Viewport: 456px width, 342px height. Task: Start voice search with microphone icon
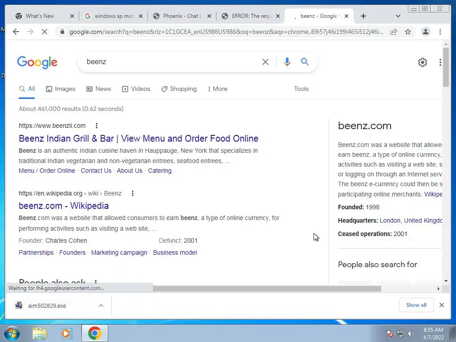pos(287,61)
